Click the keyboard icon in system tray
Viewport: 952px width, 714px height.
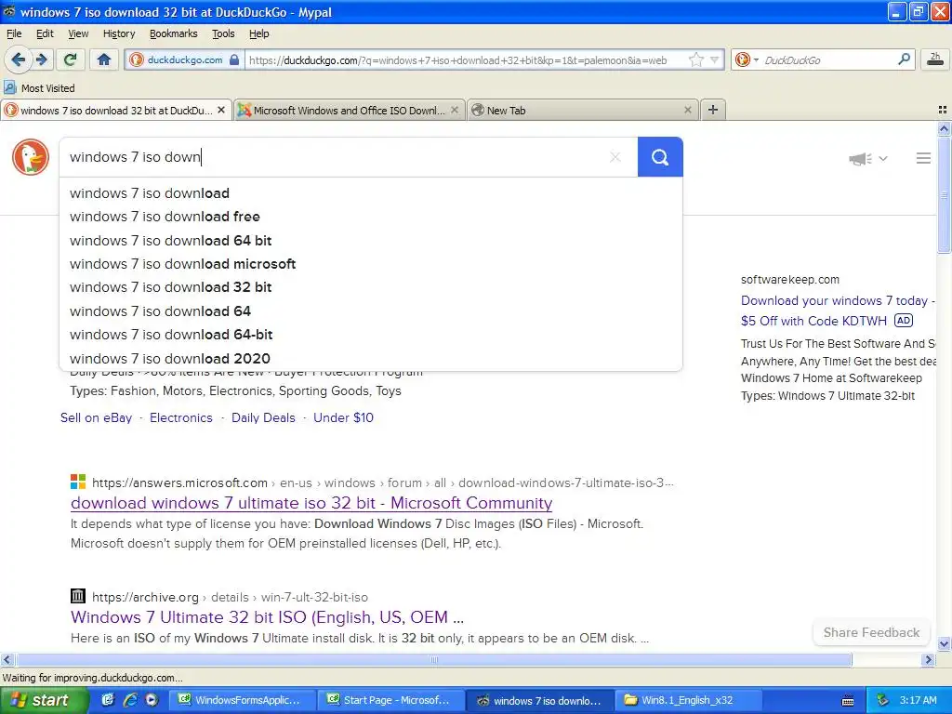coord(848,701)
